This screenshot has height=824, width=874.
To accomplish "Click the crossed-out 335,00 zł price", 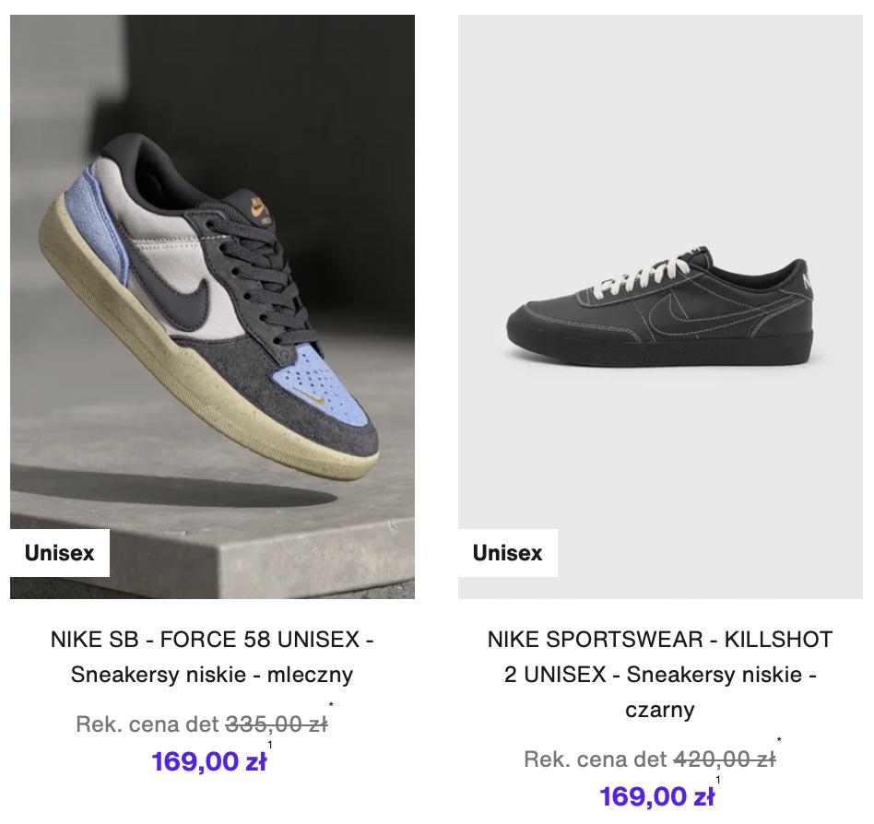I will (x=277, y=724).
